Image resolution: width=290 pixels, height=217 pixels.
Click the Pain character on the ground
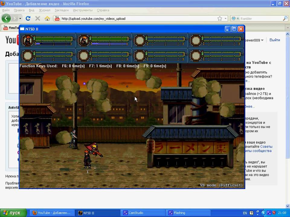pos(87,159)
